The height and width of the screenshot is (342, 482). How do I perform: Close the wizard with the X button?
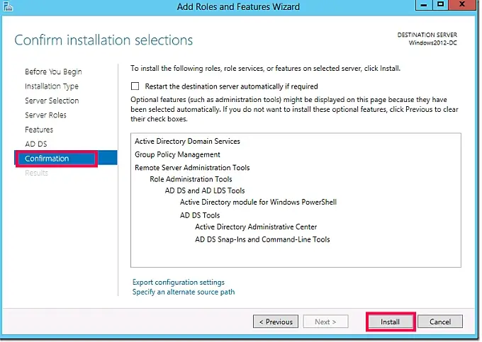(x=462, y=5)
